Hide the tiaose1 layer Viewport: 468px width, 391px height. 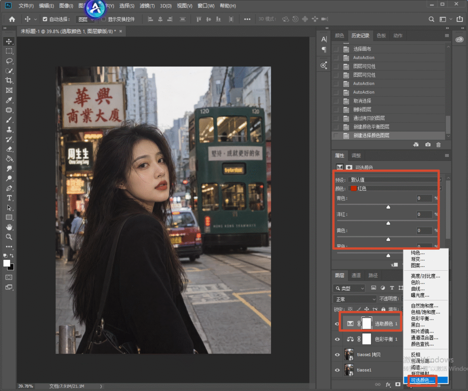point(337,370)
